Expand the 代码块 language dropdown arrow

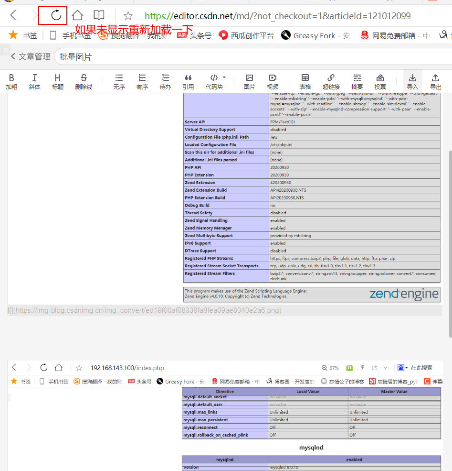[224, 77]
